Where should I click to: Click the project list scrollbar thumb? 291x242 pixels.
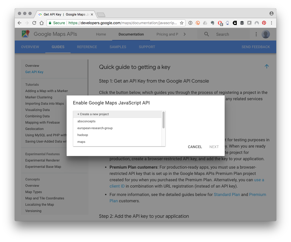point(164,120)
